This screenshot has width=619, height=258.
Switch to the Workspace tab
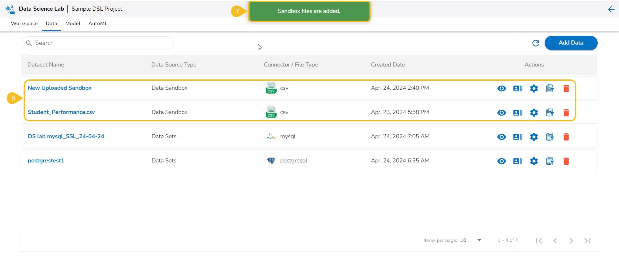point(24,24)
